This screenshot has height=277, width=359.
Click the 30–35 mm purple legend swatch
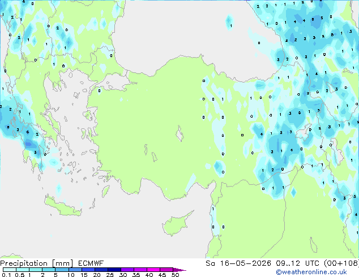point(127,270)
